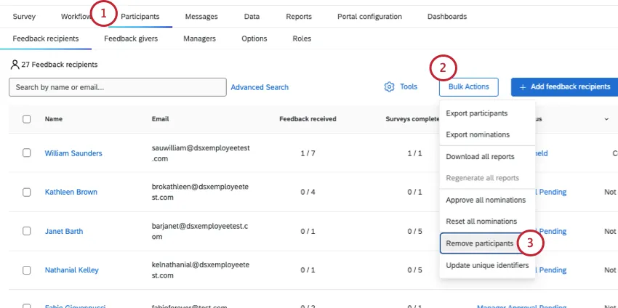
Task: Select Approve all nominations
Action: pyautogui.click(x=487, y=200)
